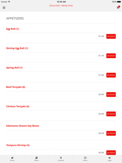This screenshot has width=122, height=163.
Task: Order the Beef Teriyaki (6)
Action: click(x=111, y=94)
